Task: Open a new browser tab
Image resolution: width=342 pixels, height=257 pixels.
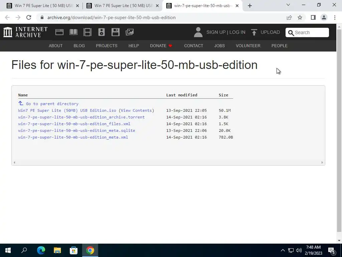Action: click(250, 6)
